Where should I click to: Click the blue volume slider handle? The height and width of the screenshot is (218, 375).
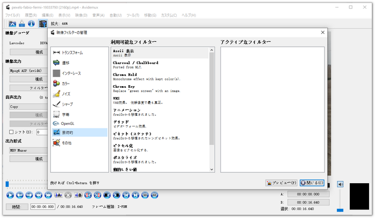point(340,210)
